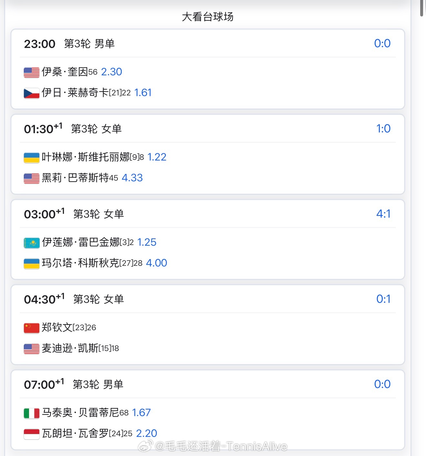This screenshot has width=426, height=456.
Task: Click the vertical scrollbar at right edge
Action: [421, 8]
